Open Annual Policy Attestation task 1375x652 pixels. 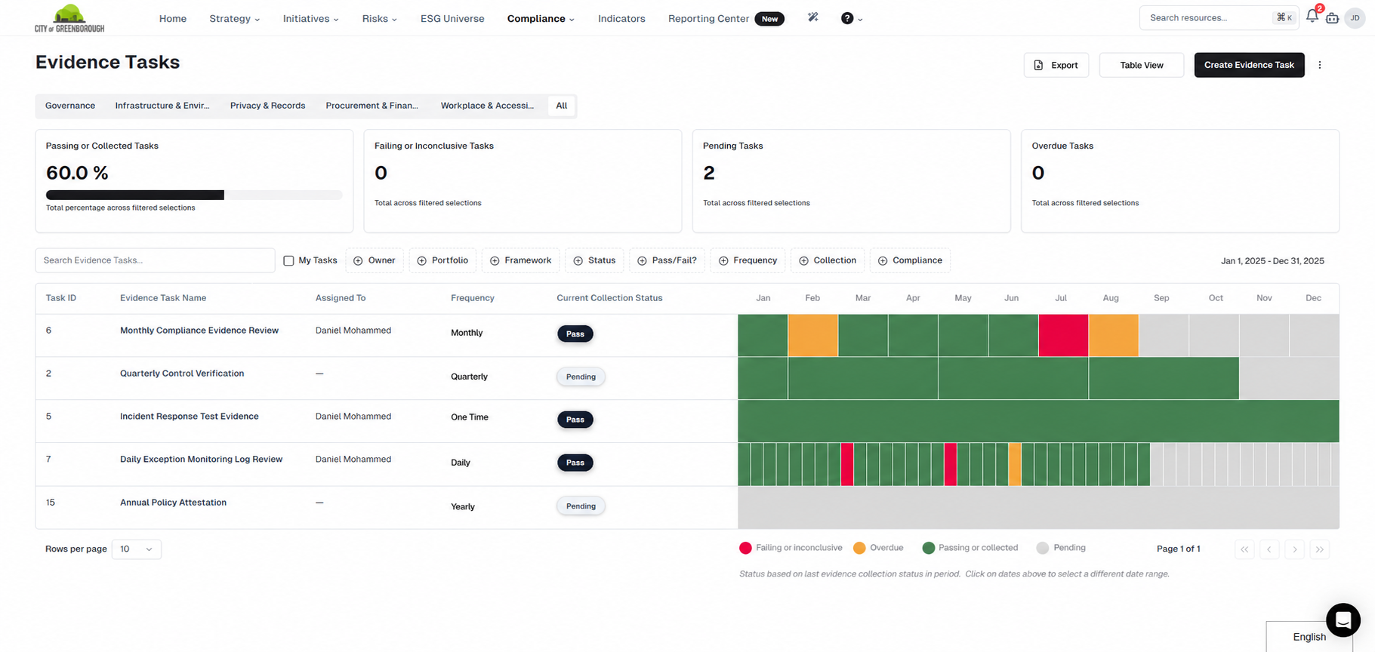(174, 503)
